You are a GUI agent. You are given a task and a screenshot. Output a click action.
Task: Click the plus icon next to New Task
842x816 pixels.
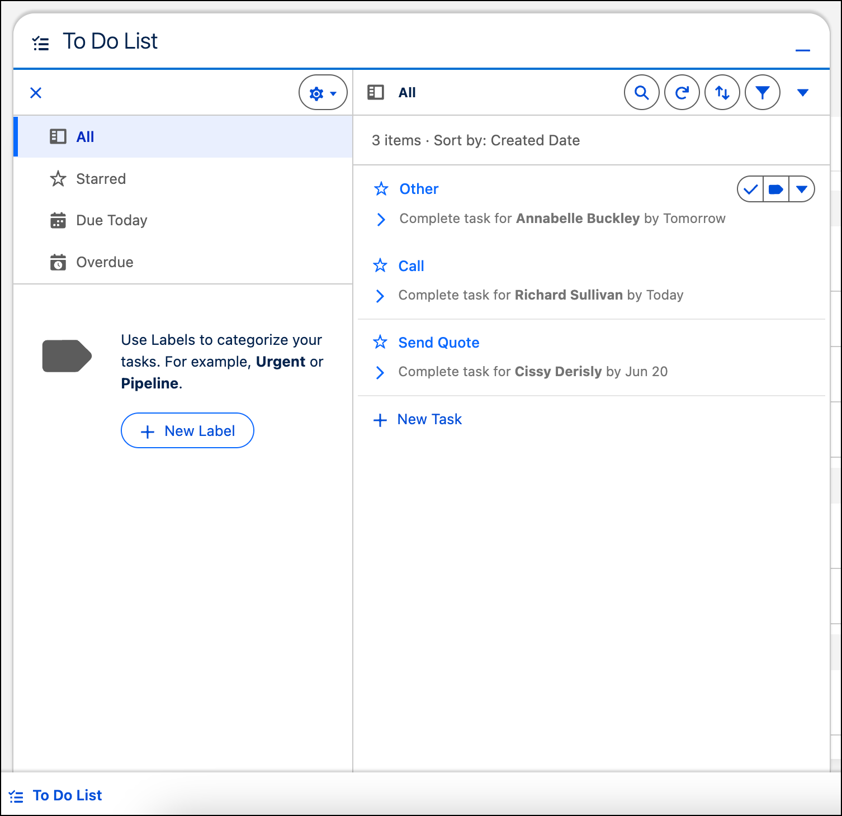click(x=380, y=420)
